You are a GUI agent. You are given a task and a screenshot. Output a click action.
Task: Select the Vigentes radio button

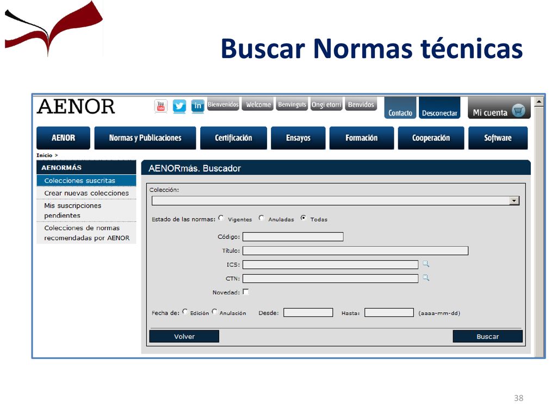click(221, 218)
